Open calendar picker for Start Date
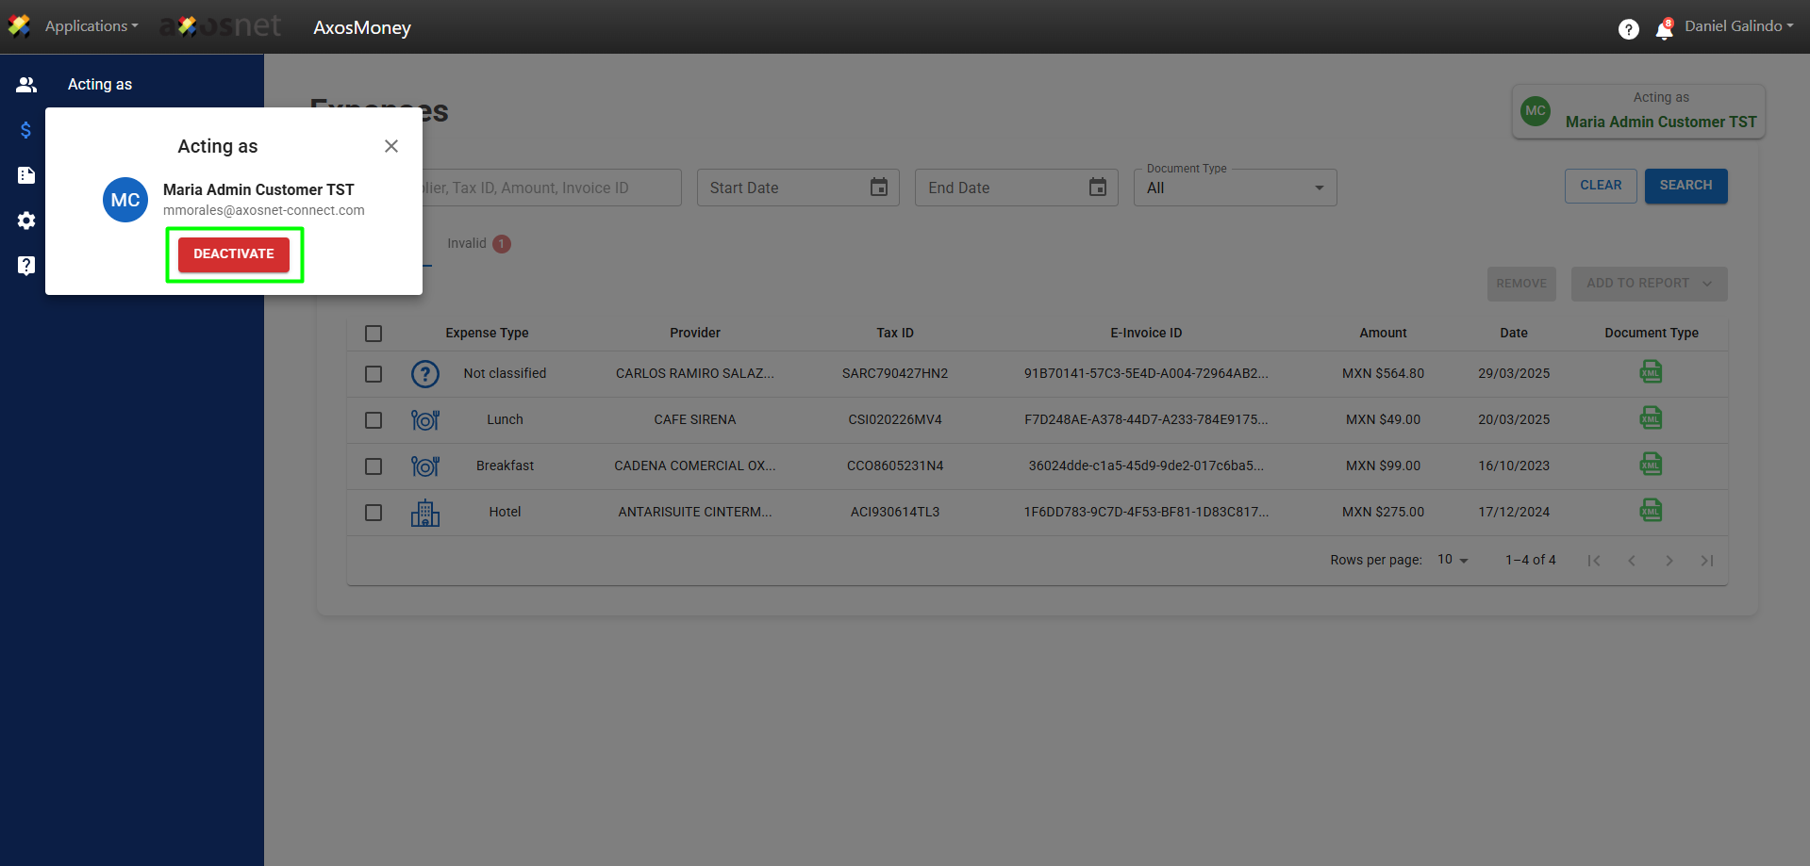The height and width of the screenshot is (866, 1810). point(878,188)
